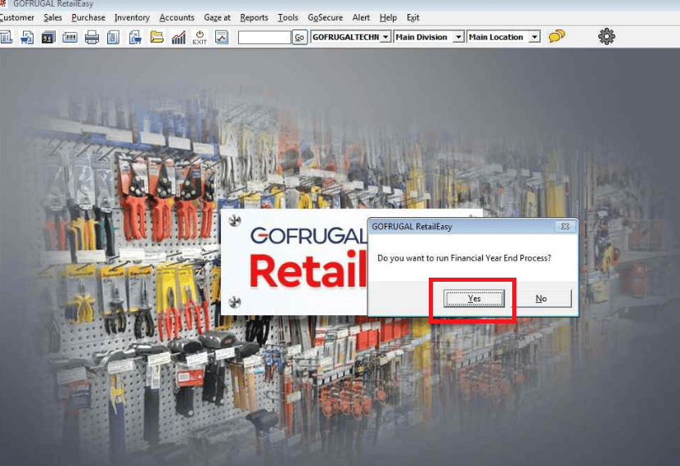Open the Help menu
680x466 pixels.
pos(388,17)
